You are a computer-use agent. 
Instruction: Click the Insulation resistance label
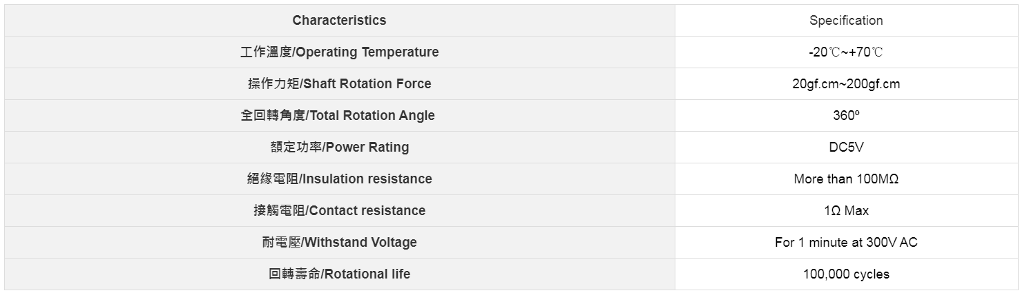click(x=367, y=179)
